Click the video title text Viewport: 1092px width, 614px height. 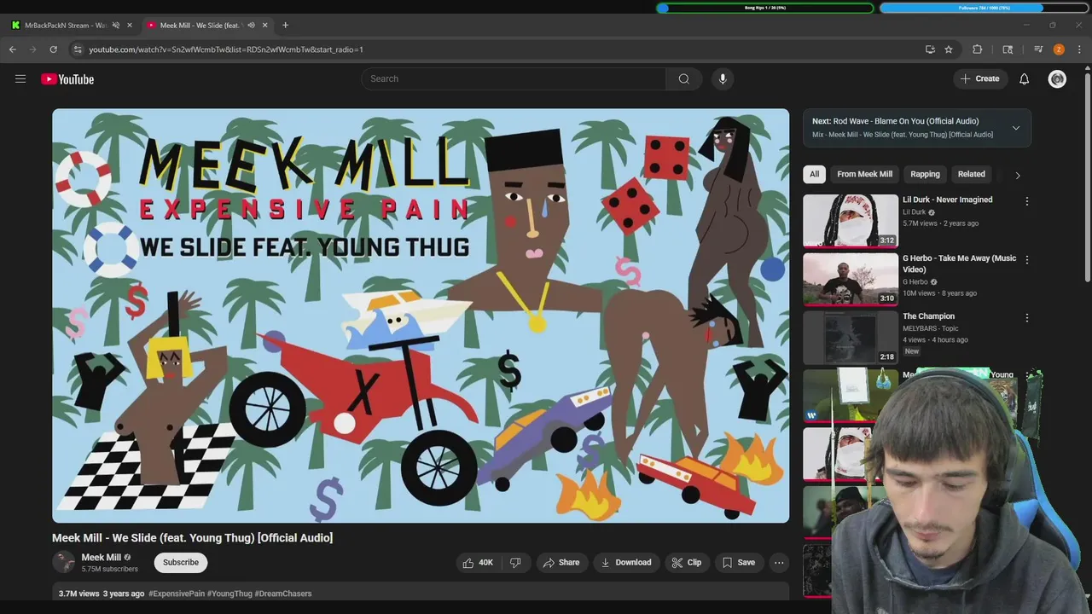pyautogui.click(x=193, y=537)
